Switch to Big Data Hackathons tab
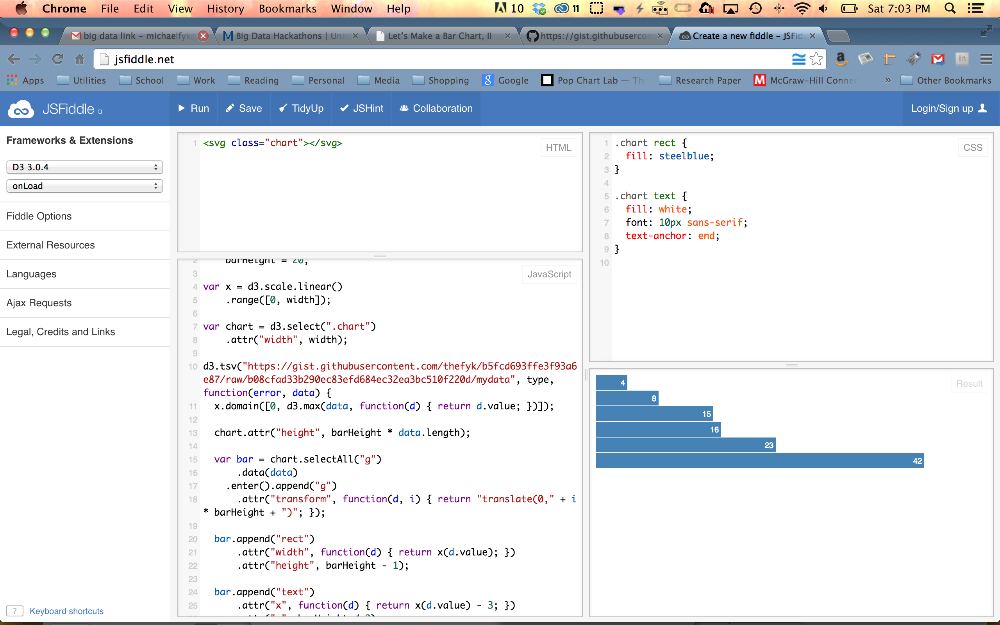 click(291, 36)
